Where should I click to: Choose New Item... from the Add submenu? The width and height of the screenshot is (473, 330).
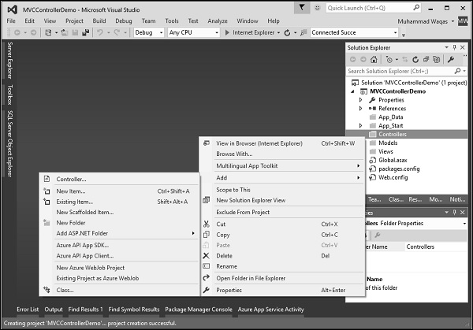tap(119, 191)
